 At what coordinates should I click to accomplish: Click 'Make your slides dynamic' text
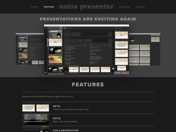[x=65, y=122]
